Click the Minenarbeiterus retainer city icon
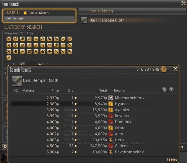 (110, 98)
